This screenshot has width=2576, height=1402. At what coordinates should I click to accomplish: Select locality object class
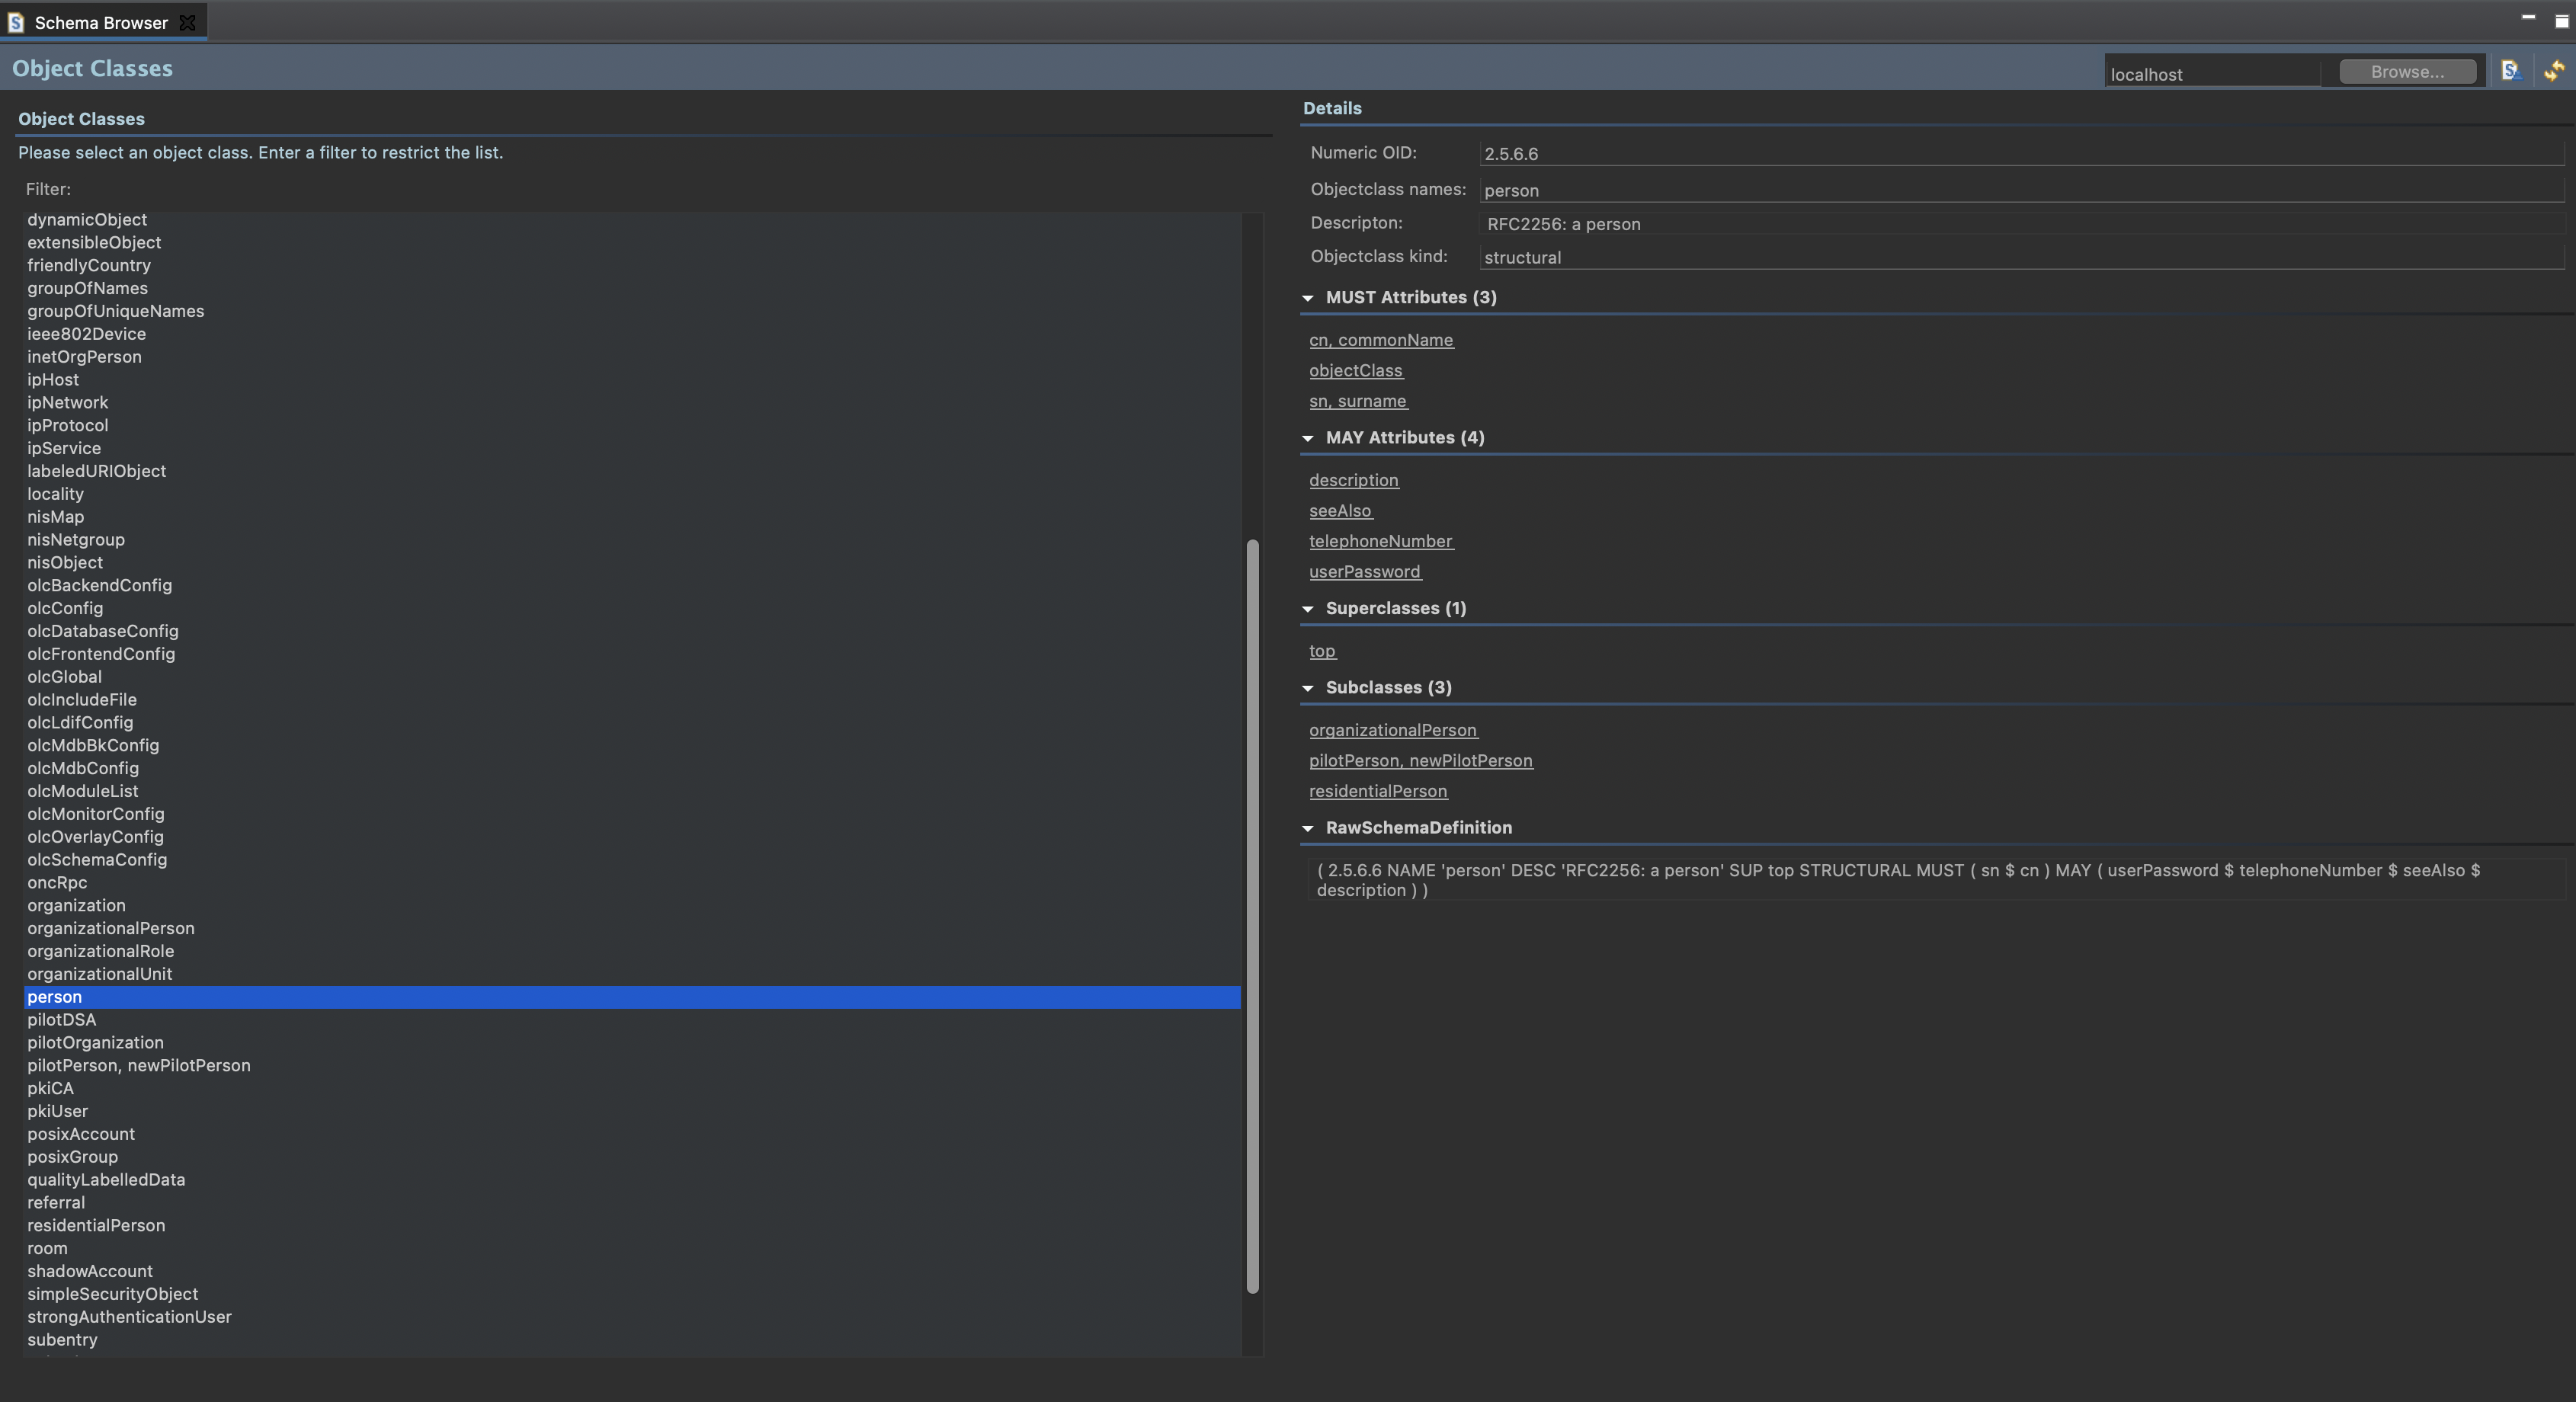[x=632, y=494]
